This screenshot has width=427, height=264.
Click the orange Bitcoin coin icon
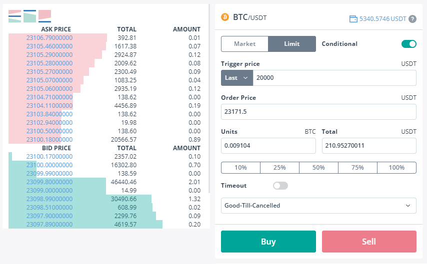coord(225,17)
